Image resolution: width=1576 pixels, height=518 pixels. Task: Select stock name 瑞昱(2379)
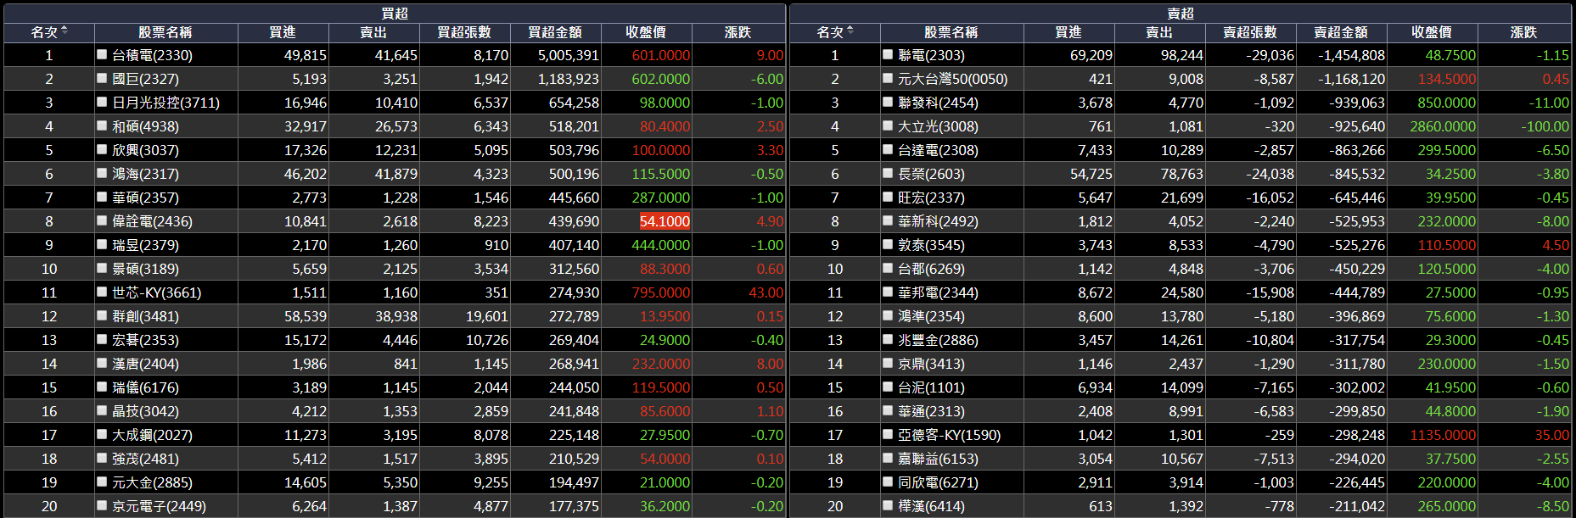145,245
